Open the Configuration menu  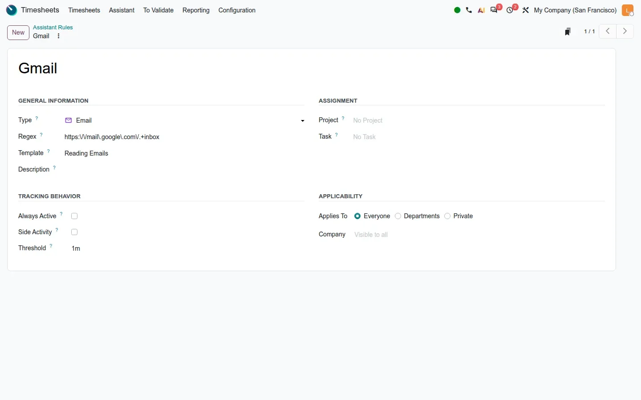(237, 10)
